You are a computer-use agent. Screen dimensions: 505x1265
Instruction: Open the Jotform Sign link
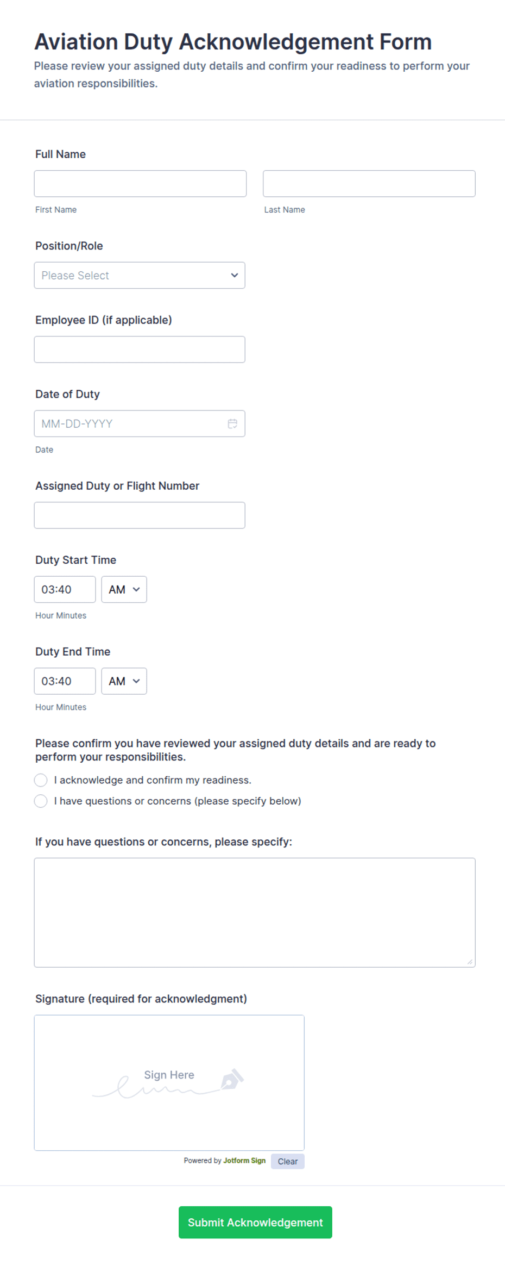click(x=244, y=1161)
